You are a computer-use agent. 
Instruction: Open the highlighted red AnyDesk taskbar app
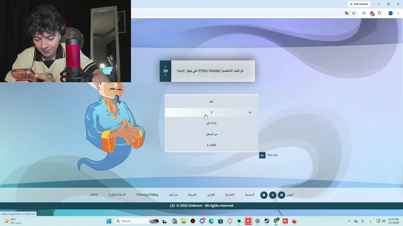[x=248, y=221]
